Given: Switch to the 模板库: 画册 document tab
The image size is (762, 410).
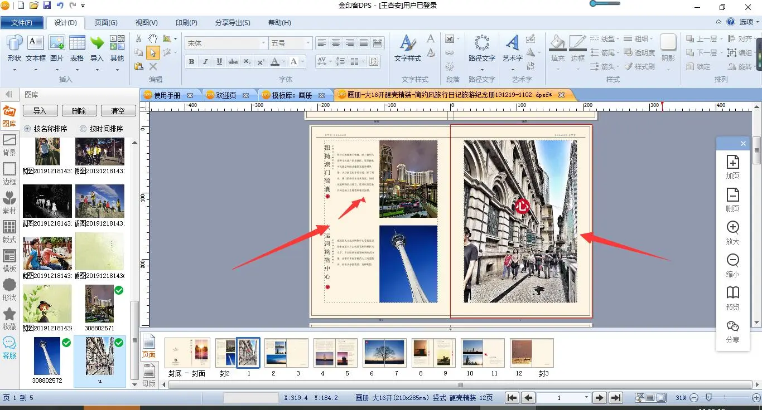Looking at the screenshot, I should [291, 95].
